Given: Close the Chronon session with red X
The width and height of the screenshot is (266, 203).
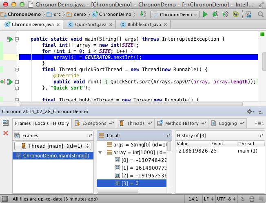Looking at the screenshot, I should [6, 133].
